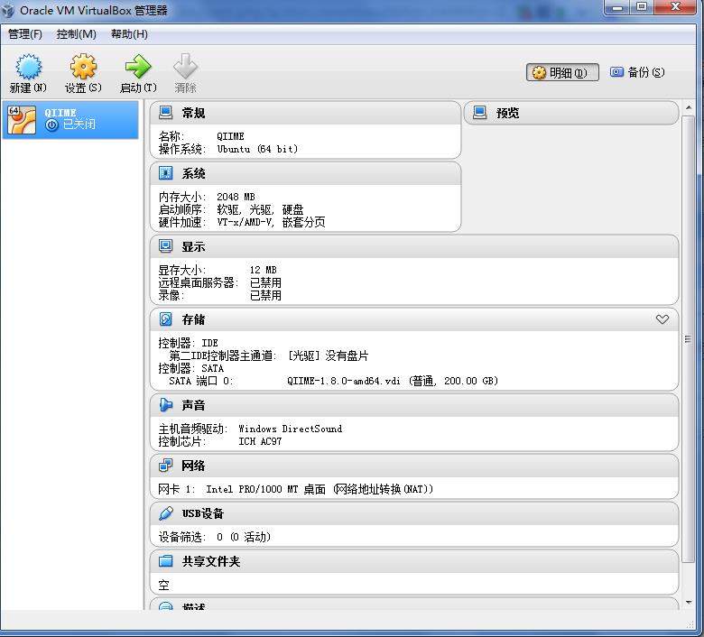This screenshot has height=637, width=704.
Task: Click the VirtualBox title bar app icon
Action: coord(8,10)
